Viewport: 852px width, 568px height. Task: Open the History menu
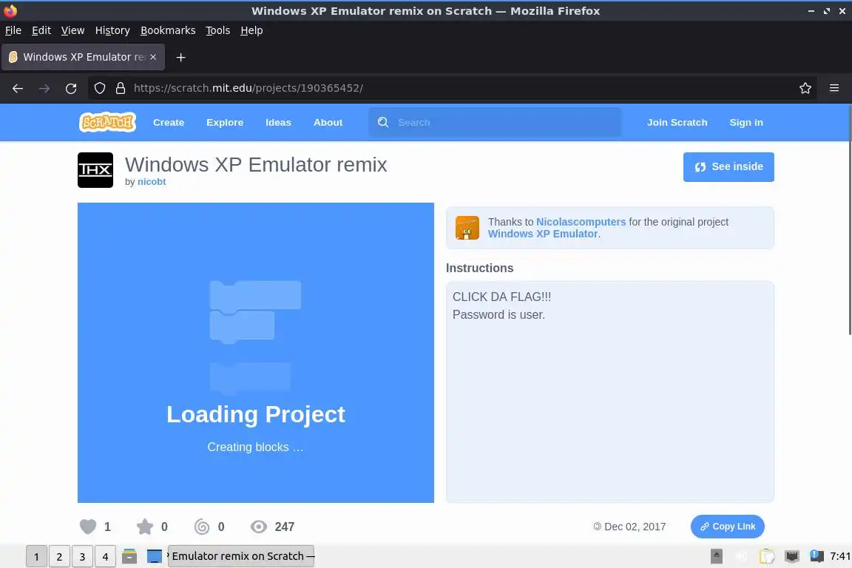pyautogui.click(x=112, y=30)
